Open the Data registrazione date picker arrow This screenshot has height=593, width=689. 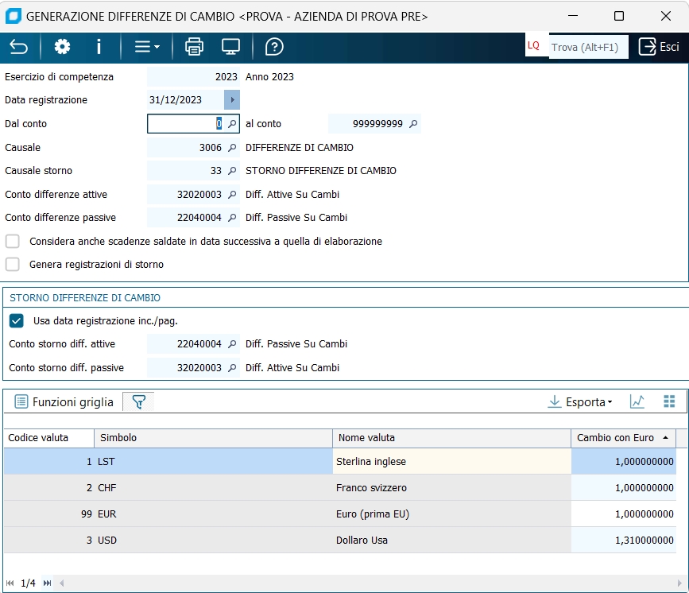coord(232,100)
